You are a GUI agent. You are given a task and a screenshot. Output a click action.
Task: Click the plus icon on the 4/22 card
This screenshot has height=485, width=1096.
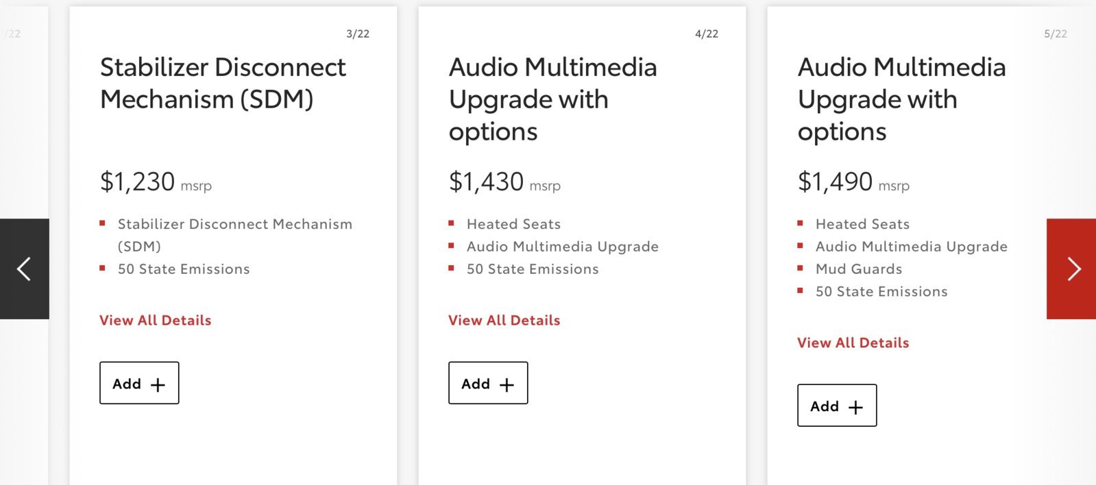(x=507, y=385)
